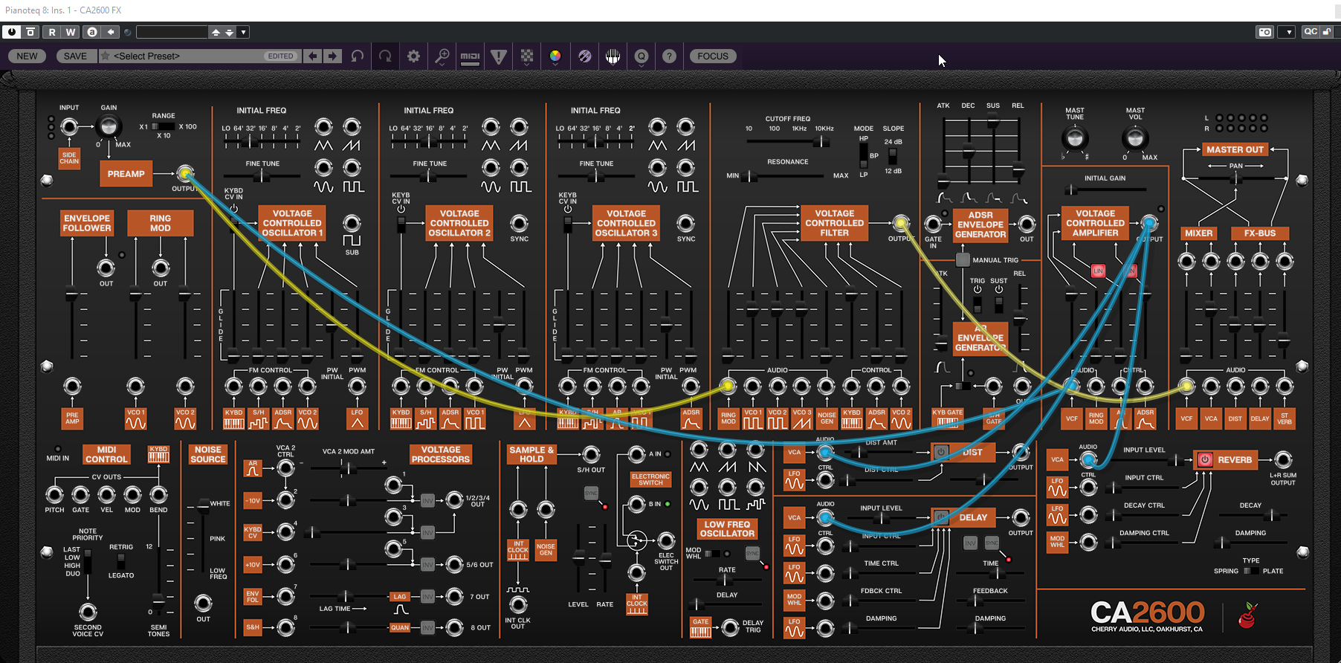Click the SAVE preset button

(75, 56)
